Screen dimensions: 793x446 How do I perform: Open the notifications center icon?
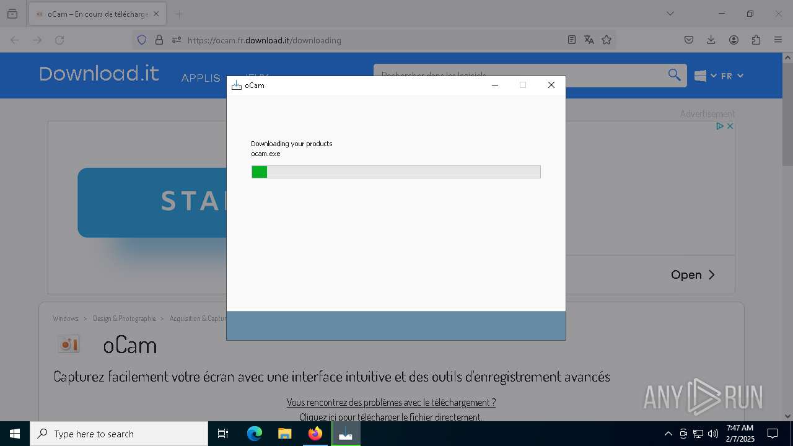coord(773,434)
